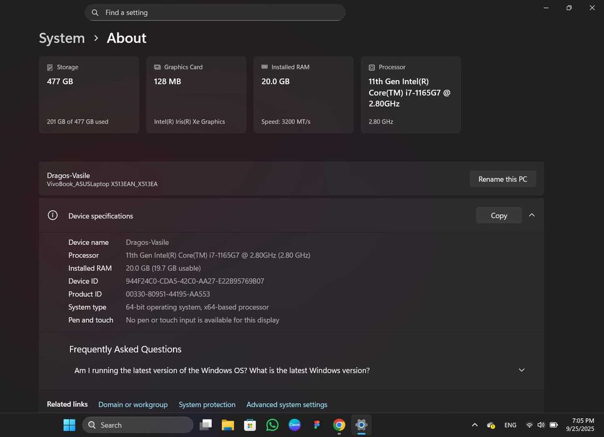
Task: Go back to System breadcrumb
Action: pyautogui.click(x=62, y=38)
